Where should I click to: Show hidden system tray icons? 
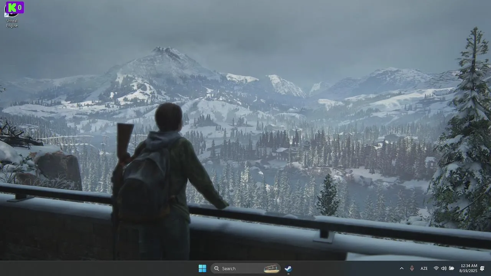coord(402,268)
